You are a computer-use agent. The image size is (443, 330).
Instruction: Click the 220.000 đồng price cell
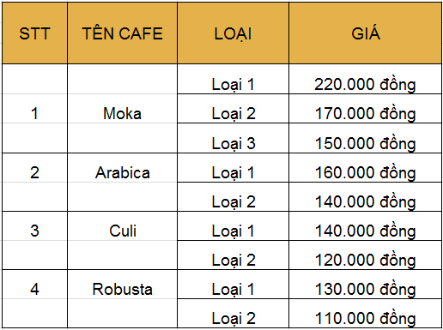(365, 79)
